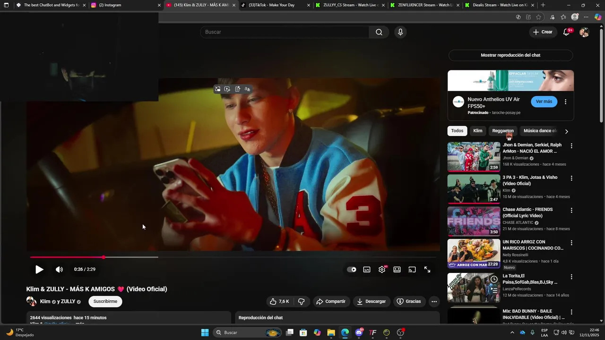605x340 pixels.
Task: Switch to theater mode view
Action: [x=397, y=270]
